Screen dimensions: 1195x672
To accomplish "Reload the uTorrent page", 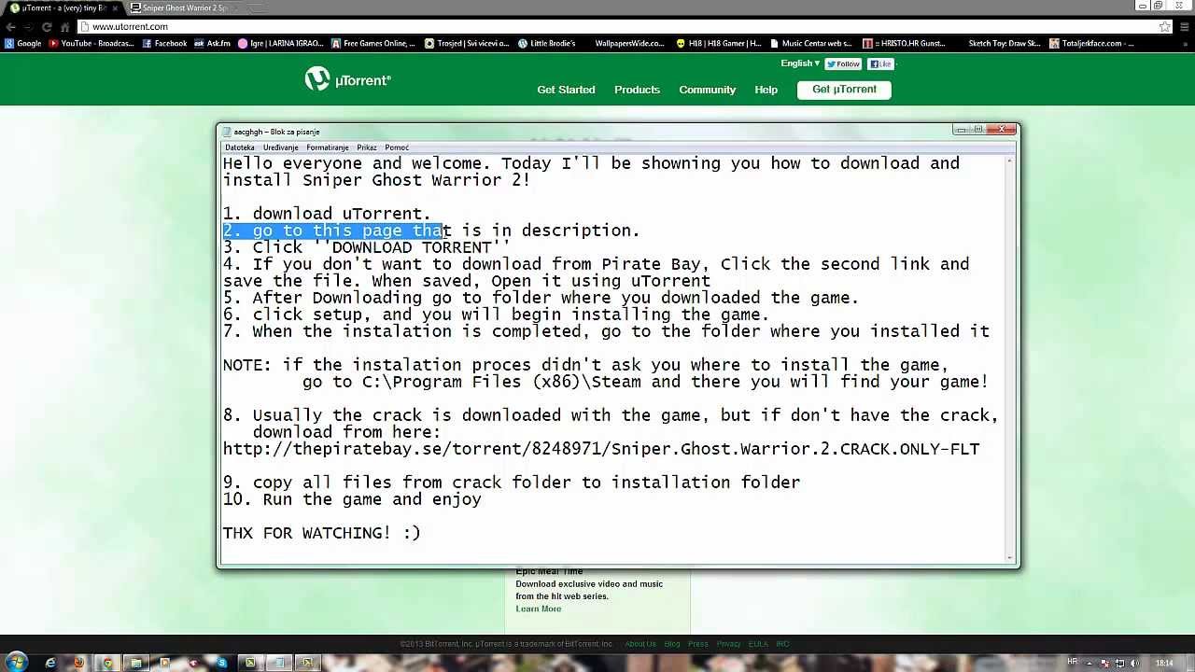I will click(47, 26).
